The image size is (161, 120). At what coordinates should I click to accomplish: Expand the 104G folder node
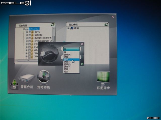(x=27, y=32)
